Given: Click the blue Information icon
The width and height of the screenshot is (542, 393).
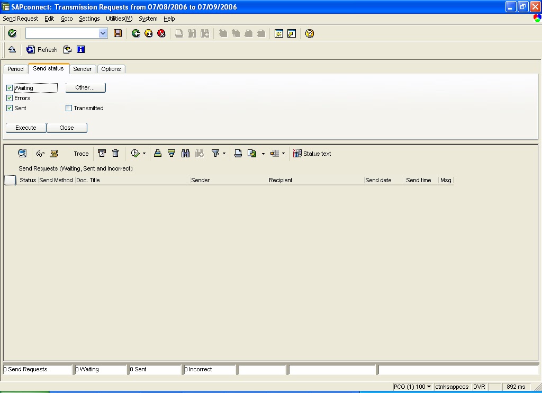Looking at the screenshot, I should pyautogui.click(x=80, y=49).
